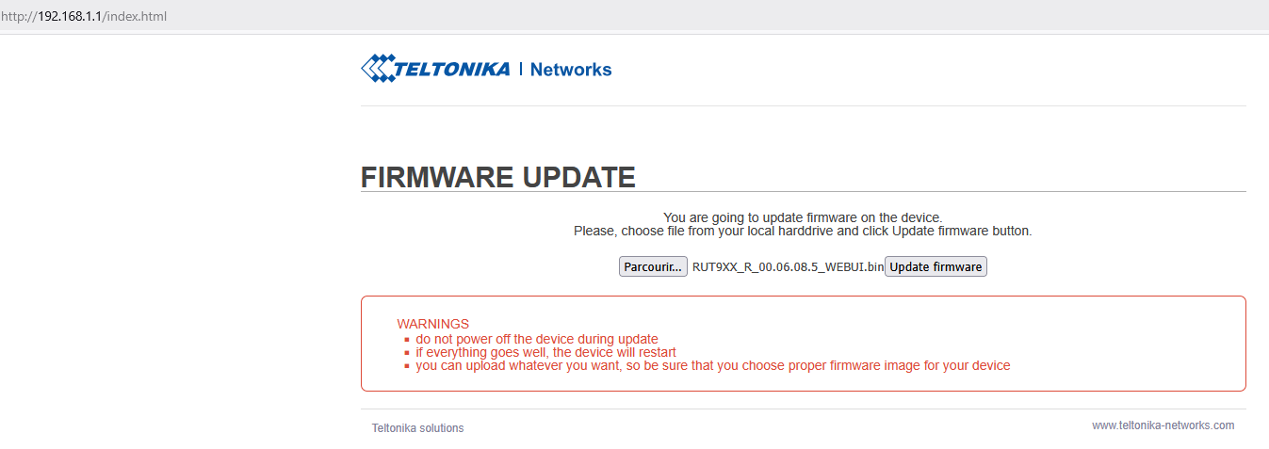The height and width of the screenshot is (449, 1269).
Task: Click the "Please, choose file from your local harddrive" instruction
Action: tap(803, 231)
